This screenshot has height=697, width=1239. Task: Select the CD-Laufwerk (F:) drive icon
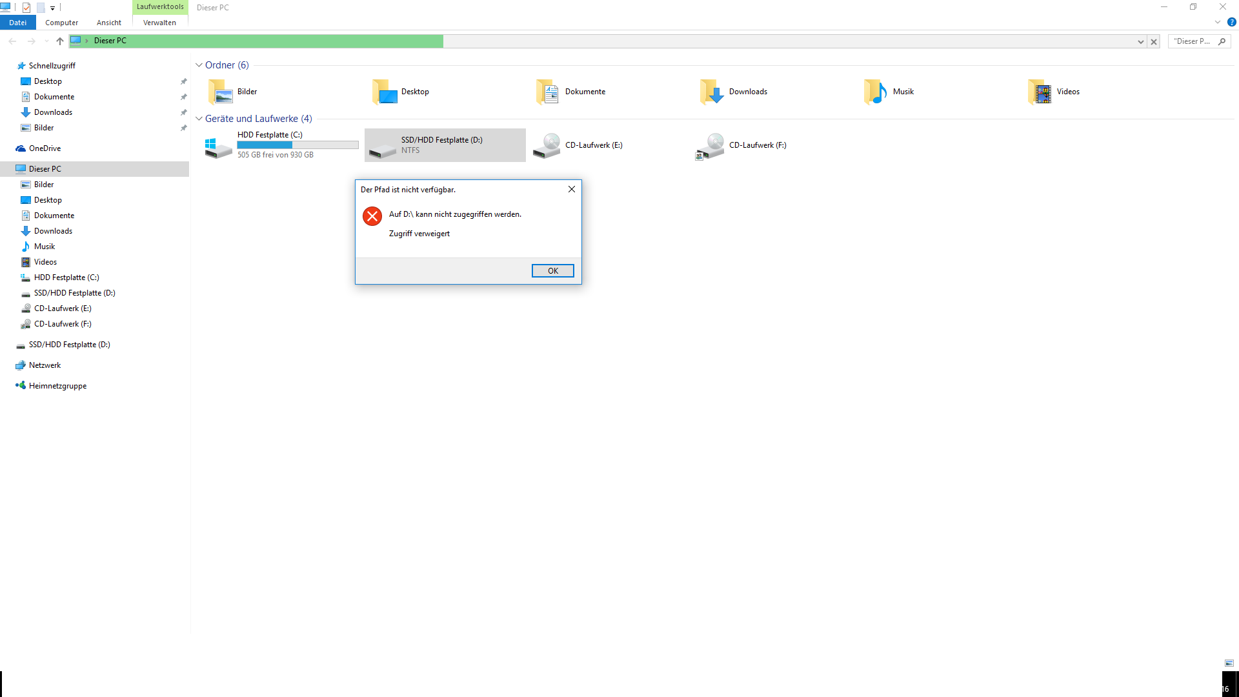pos(710,146)
